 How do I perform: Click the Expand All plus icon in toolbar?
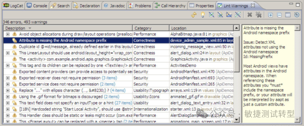point(270,15)
